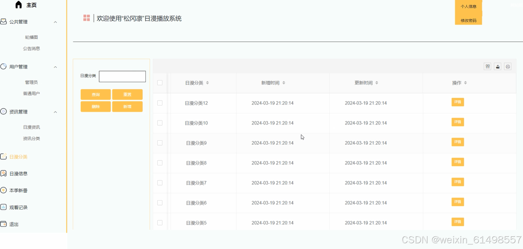Click the 观看记录 chart icon

[4, 207]
